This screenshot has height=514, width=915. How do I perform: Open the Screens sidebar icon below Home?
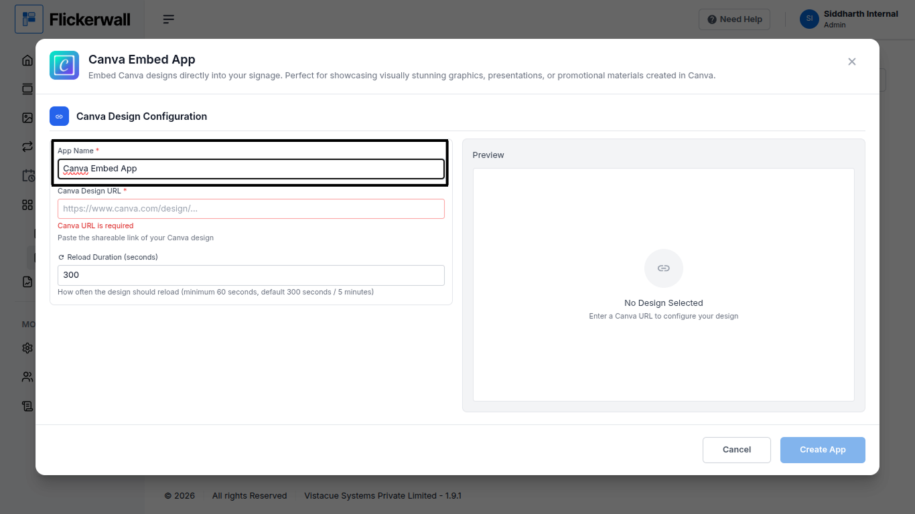(27, 89)
